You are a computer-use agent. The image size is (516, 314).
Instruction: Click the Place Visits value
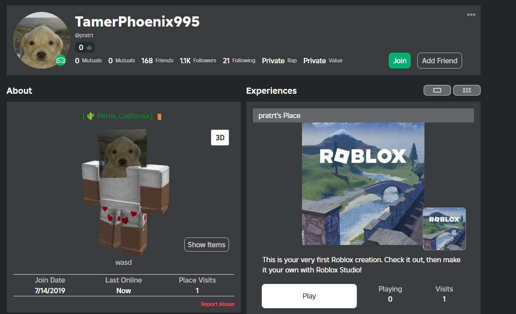197,291
